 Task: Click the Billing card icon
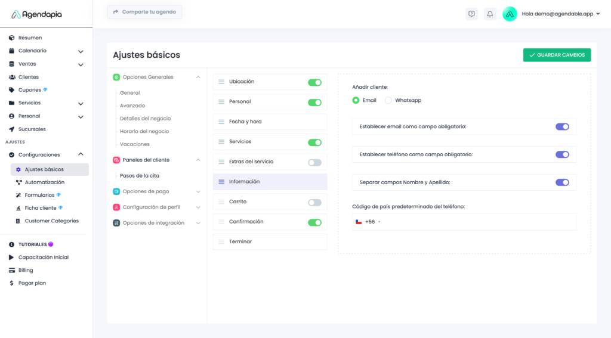coord(12,270)
